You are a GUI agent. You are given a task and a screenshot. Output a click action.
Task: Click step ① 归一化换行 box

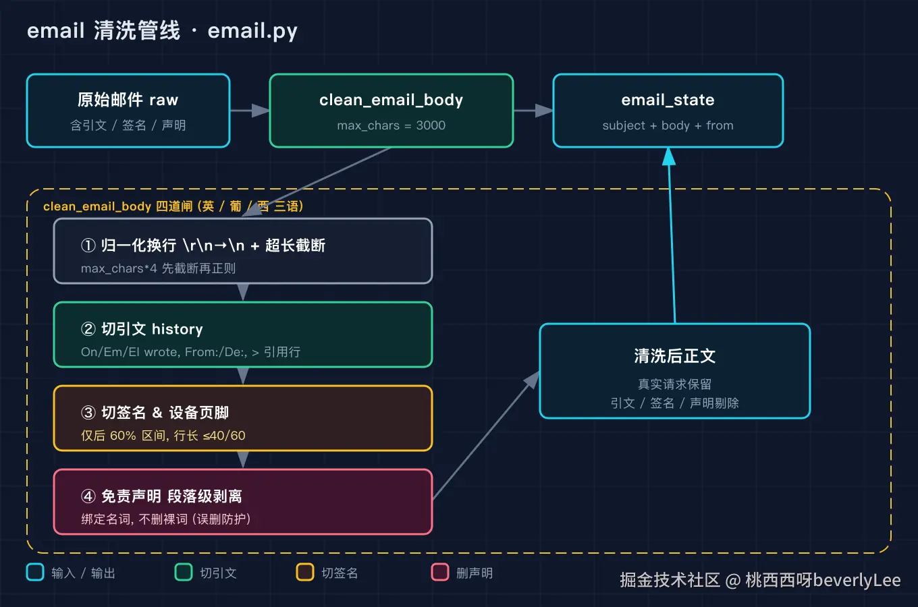243,251
